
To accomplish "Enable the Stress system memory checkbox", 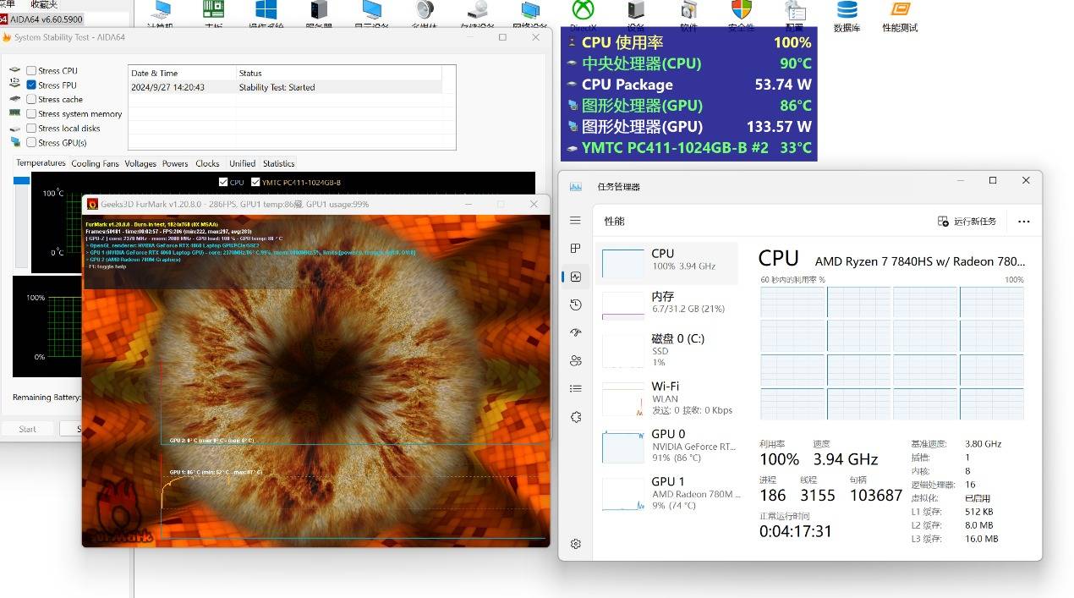I will click(x=31, y=114).
